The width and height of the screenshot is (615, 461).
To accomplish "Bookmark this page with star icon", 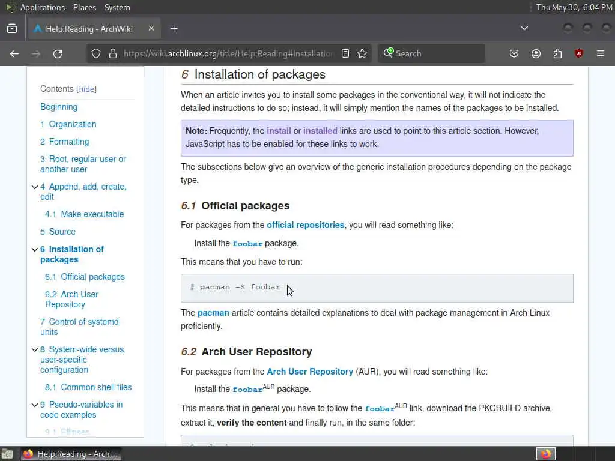I will (362, 53).
